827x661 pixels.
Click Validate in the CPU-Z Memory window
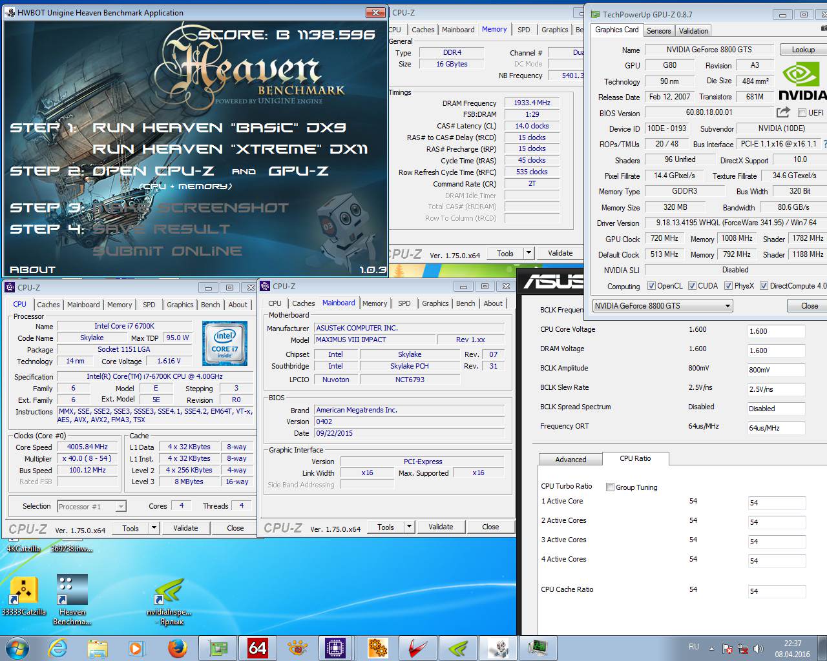coord(560,253)
